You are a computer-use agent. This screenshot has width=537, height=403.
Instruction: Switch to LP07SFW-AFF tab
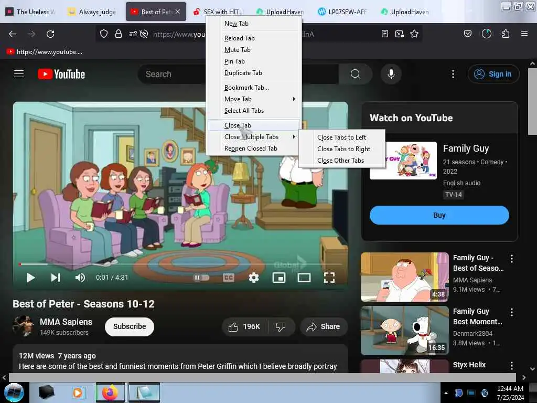pyautogui.click(x=344, y=12)
